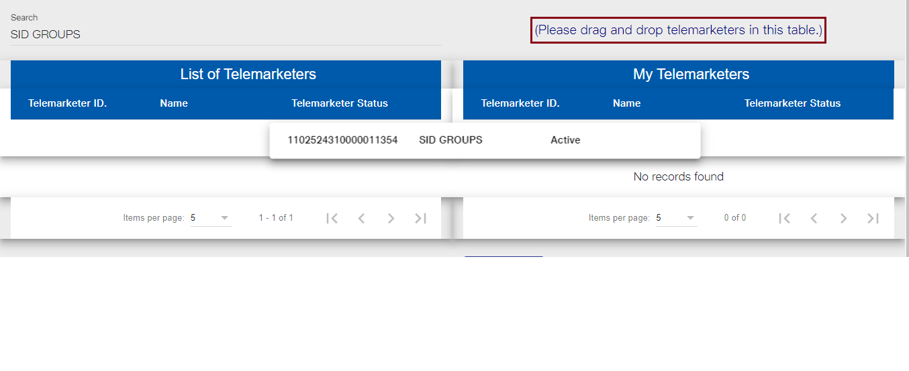Viewport: 909px width, 371px height.
Task: Go to next page in My Telemarketers
Action: 843,218
